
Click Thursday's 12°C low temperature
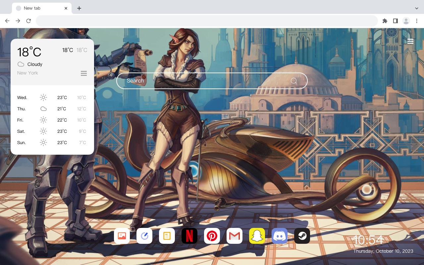[x=81, y=109]
